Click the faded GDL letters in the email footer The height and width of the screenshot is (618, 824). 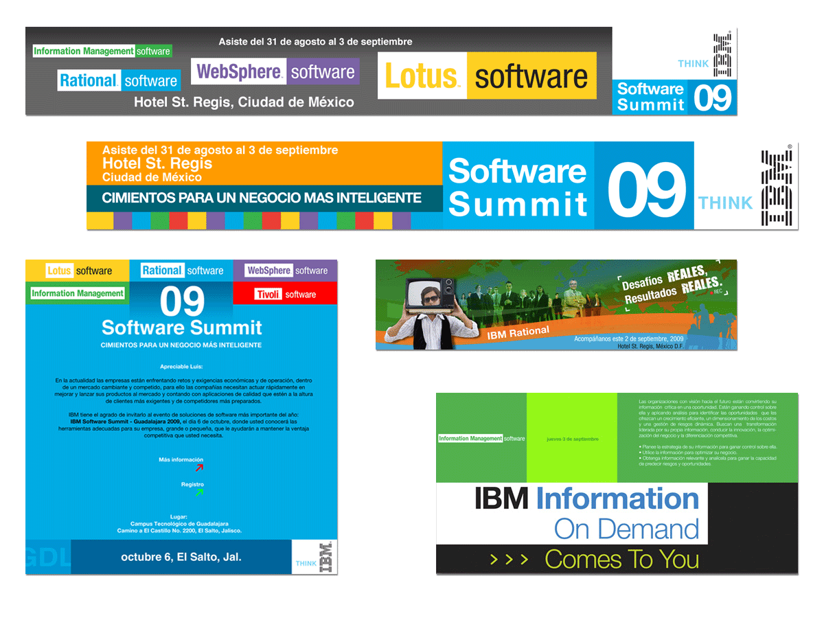(x=48, y=557)
